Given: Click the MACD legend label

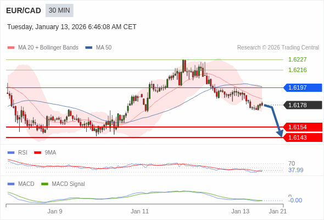Looking at the screenshot, I should (x=26, y=184).
